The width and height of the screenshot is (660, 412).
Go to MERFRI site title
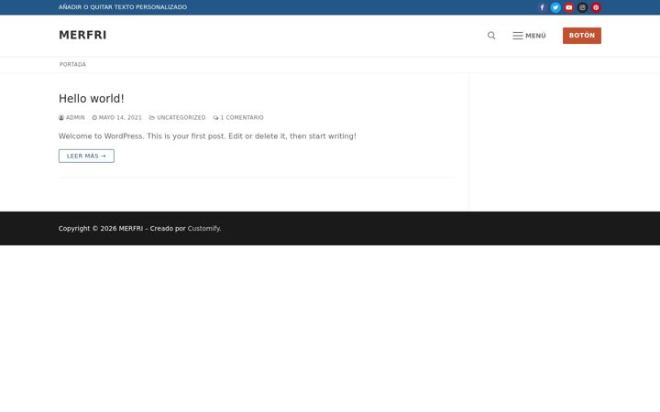click(x=82, y=36)
